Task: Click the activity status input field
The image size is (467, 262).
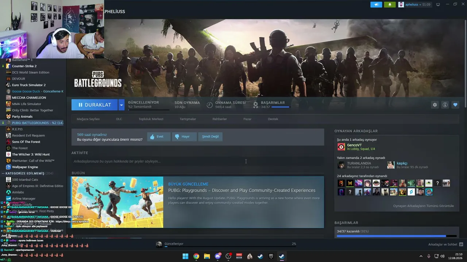Action: click(198, 161)
